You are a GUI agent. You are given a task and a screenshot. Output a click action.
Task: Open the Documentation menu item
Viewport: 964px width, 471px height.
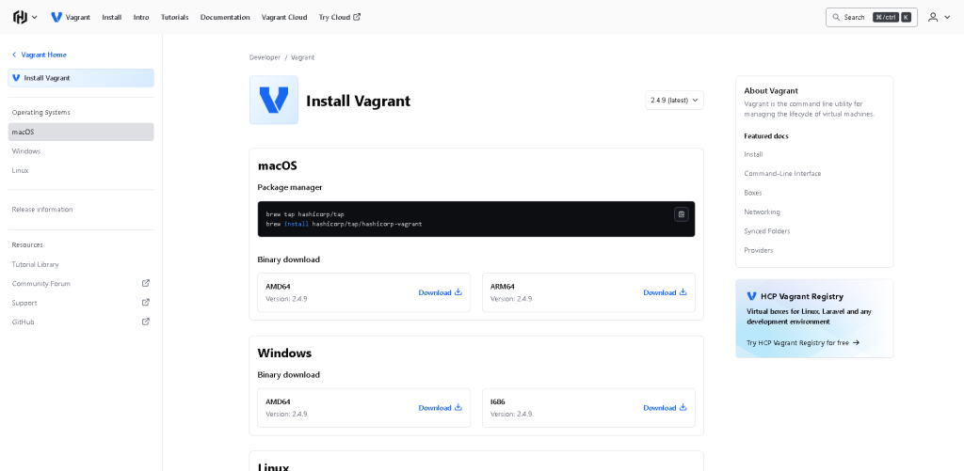tap(225, 17)
